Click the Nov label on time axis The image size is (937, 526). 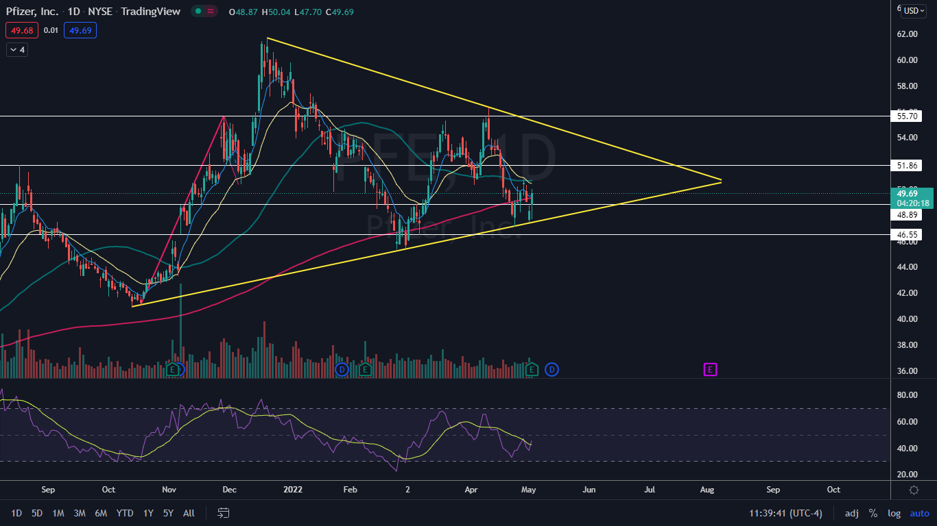[169, 490]
